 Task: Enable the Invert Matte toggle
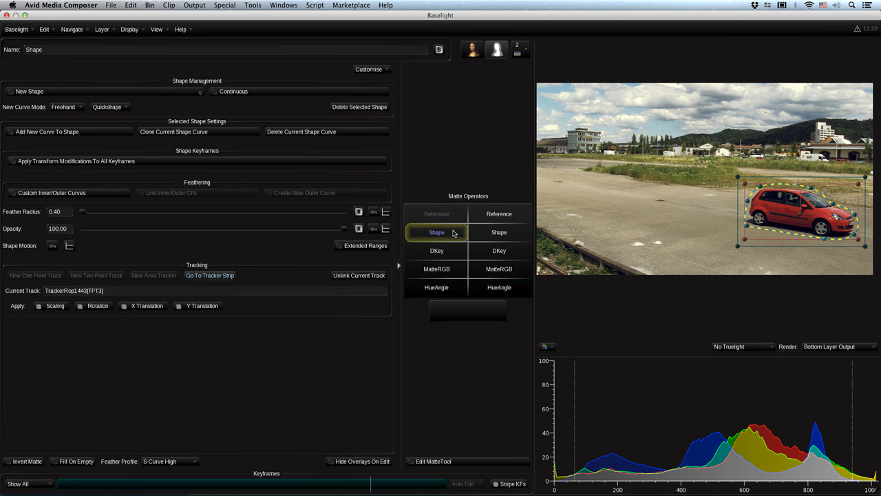[23, 462]
